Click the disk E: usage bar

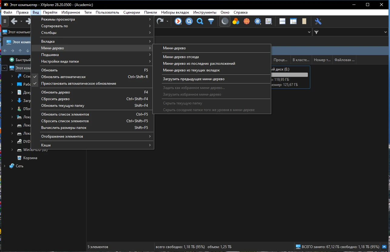coord(289,75)
